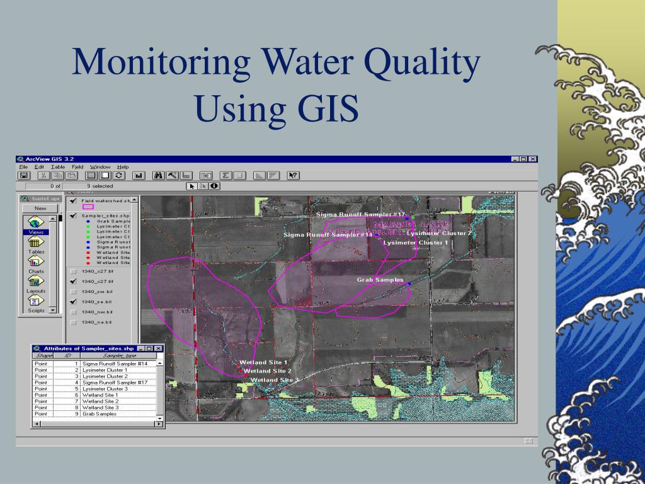Image resolution: width=645 pixels, height=484 pixels.
Task: Open Views in the project window
Action: point(36,226)
